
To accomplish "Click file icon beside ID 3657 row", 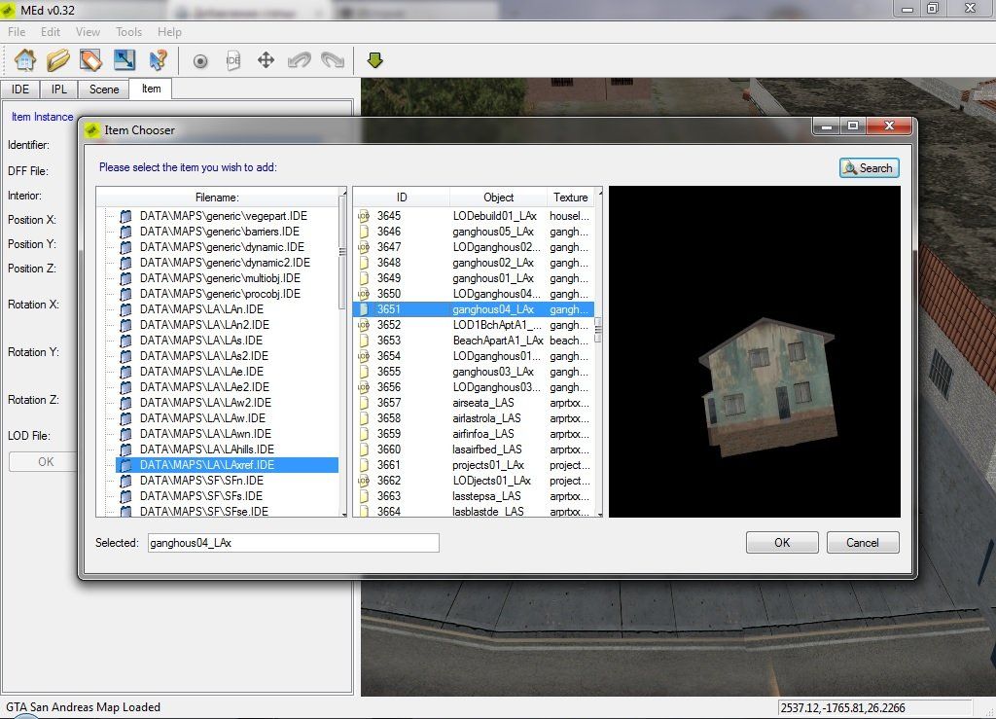I will (364, 403).
